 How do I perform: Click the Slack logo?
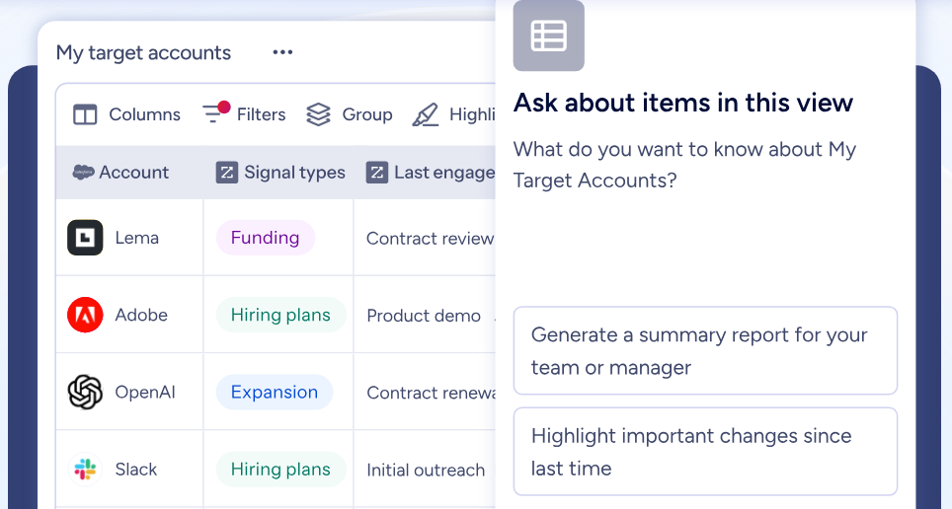(85, 469)
